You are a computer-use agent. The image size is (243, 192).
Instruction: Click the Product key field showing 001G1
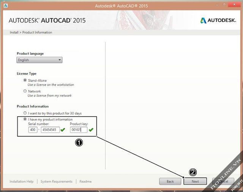click(79, 130)
